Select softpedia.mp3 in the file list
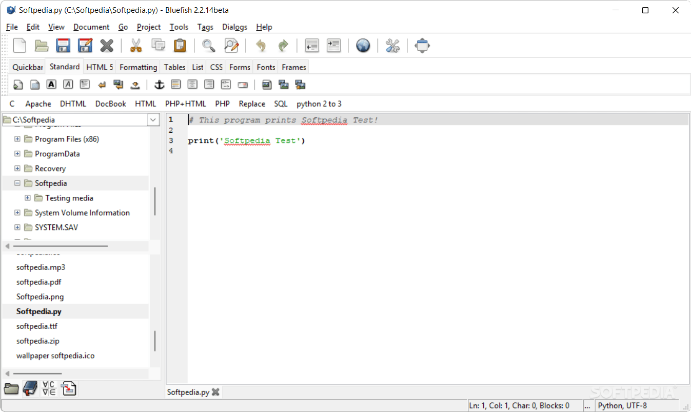The height and width of the screenshot is (412, 691). [x=41, y=267]
